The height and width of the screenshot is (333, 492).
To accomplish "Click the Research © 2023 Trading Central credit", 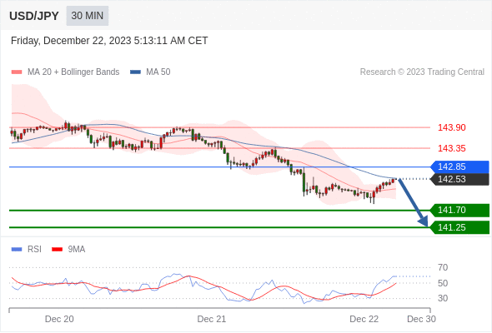I will [422, 72].
